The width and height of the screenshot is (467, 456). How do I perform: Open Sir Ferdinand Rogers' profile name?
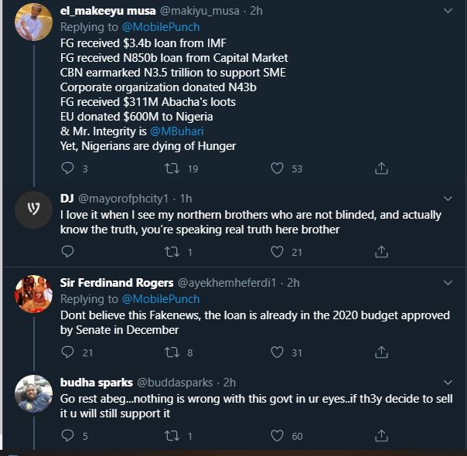click(x=116, y=283)
